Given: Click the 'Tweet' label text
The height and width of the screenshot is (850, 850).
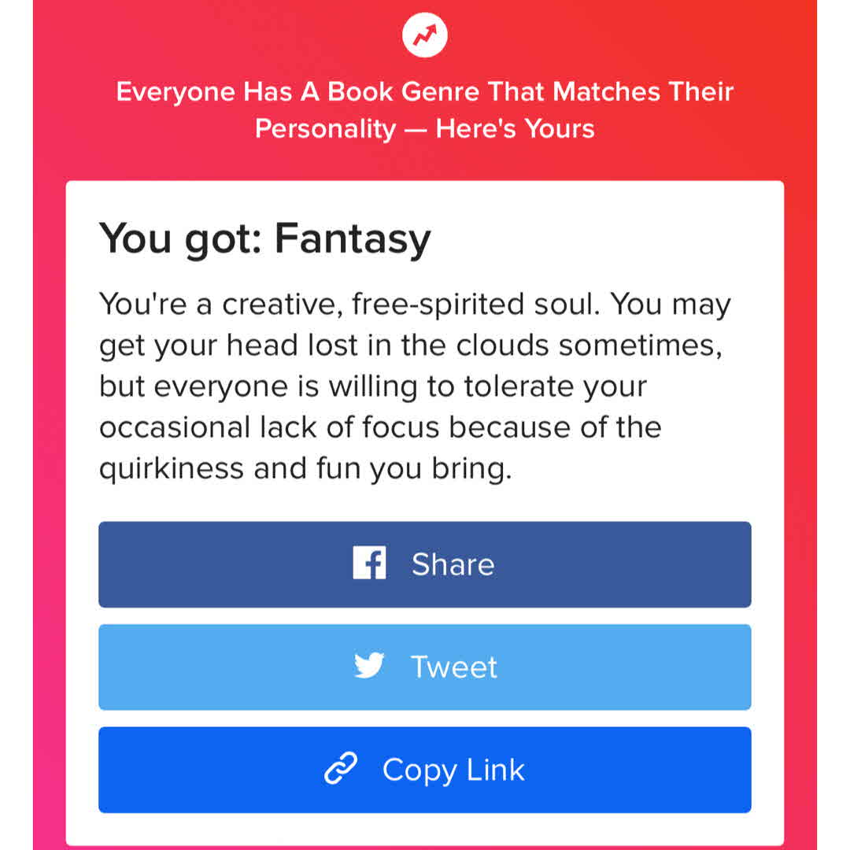Looking at the screenshot, I should point(454,667).
